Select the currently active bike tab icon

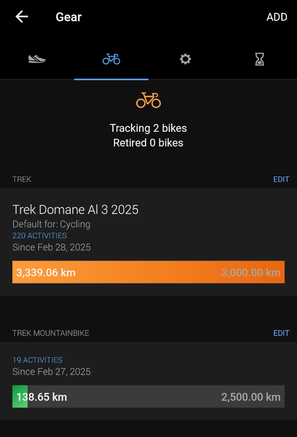click(111, 59)
